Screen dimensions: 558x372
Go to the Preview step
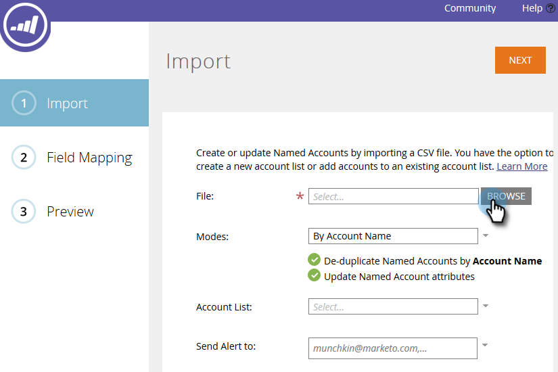70,212
